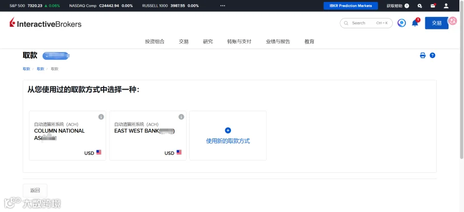Click the RUSSELL 1000 ticker quote
Viewport: 464px width, 212px height.
point(170,6)
